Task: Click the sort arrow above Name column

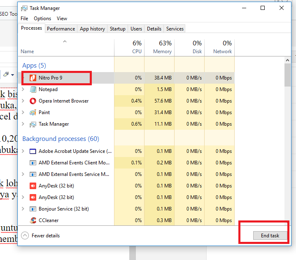Action: [x=65, y=41]
